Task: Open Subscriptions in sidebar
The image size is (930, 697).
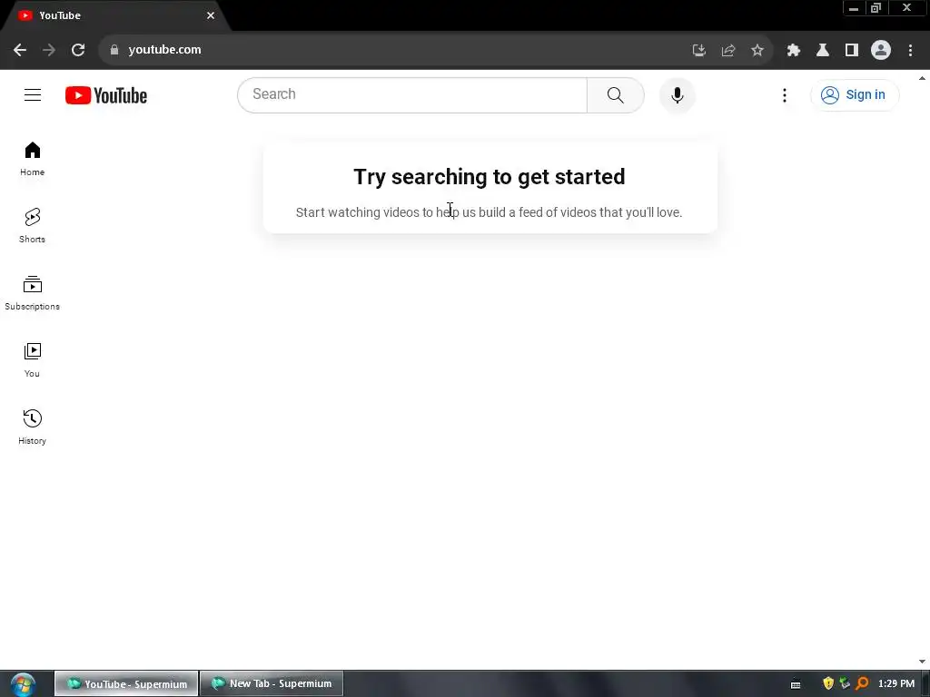Action: click(x=32, y=293)
